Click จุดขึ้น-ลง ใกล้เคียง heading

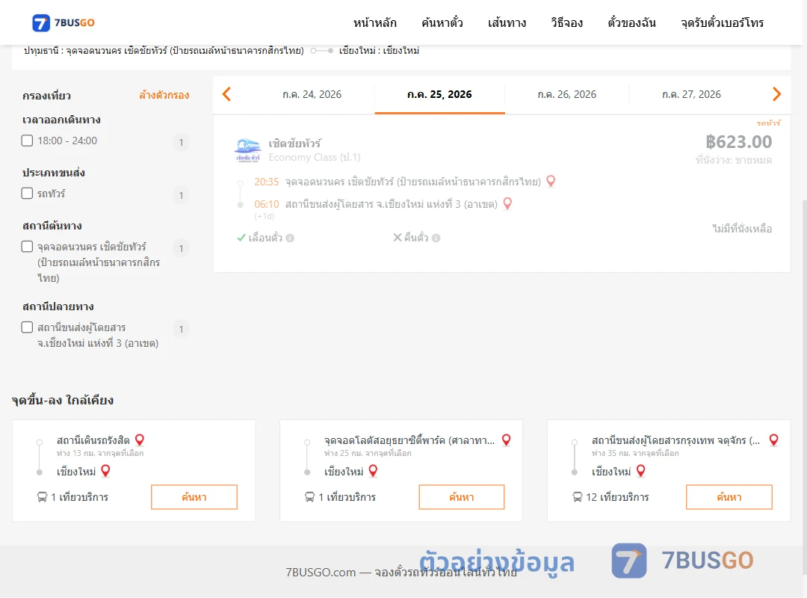tap(63, 400)
